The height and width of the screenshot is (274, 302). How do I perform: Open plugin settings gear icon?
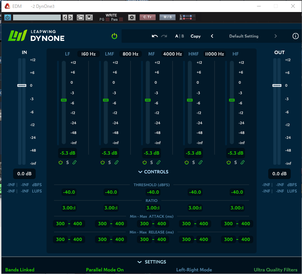[x=132, y=18]
